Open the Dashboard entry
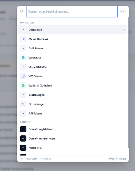The width and height of the screenshot is (135, 171). click(72, 30)
